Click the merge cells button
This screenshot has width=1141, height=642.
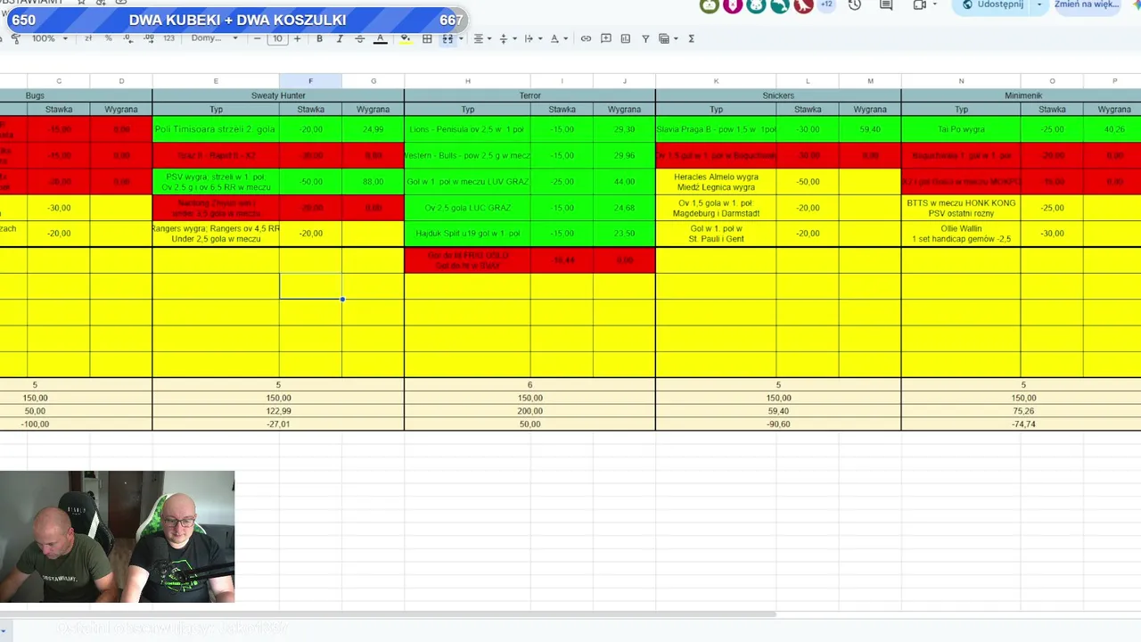click(x=447, y=38)
